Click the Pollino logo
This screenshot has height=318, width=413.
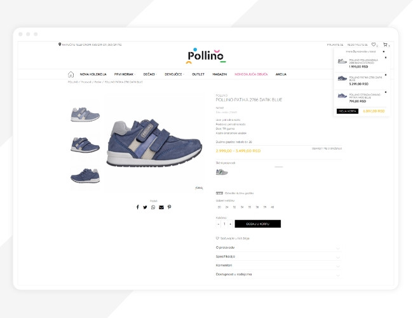[x=206, y=56]
